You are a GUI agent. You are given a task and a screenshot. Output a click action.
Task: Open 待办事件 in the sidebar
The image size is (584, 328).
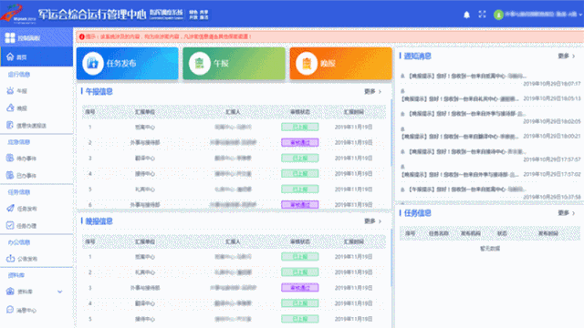pyautogui.click(x=36, y=159)
